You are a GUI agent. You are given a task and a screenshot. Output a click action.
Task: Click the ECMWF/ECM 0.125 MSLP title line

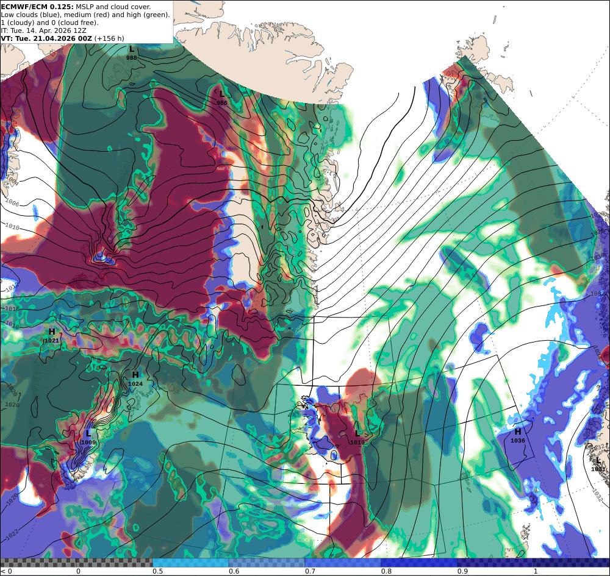pyautogui.click(x=76, y=7)
